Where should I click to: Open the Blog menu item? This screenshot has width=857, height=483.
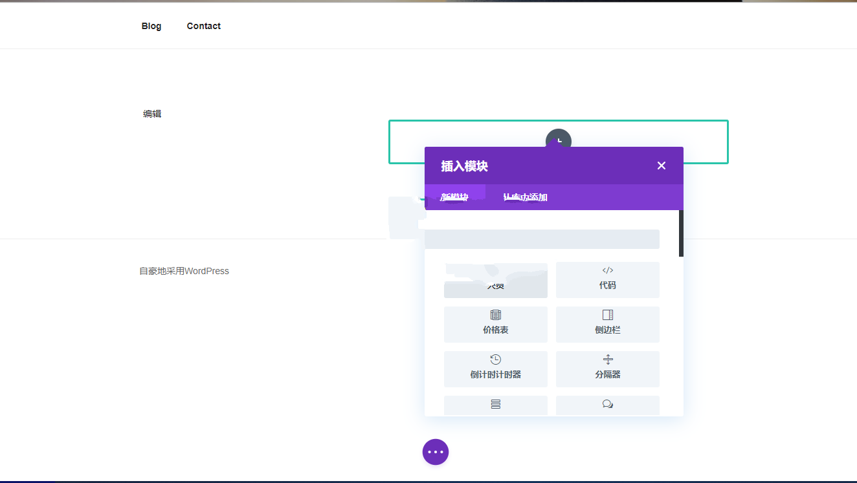pos(151,26)
